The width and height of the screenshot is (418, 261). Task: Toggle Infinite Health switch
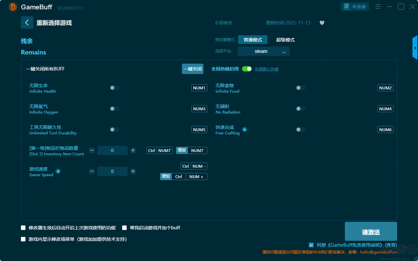(115, 88)
